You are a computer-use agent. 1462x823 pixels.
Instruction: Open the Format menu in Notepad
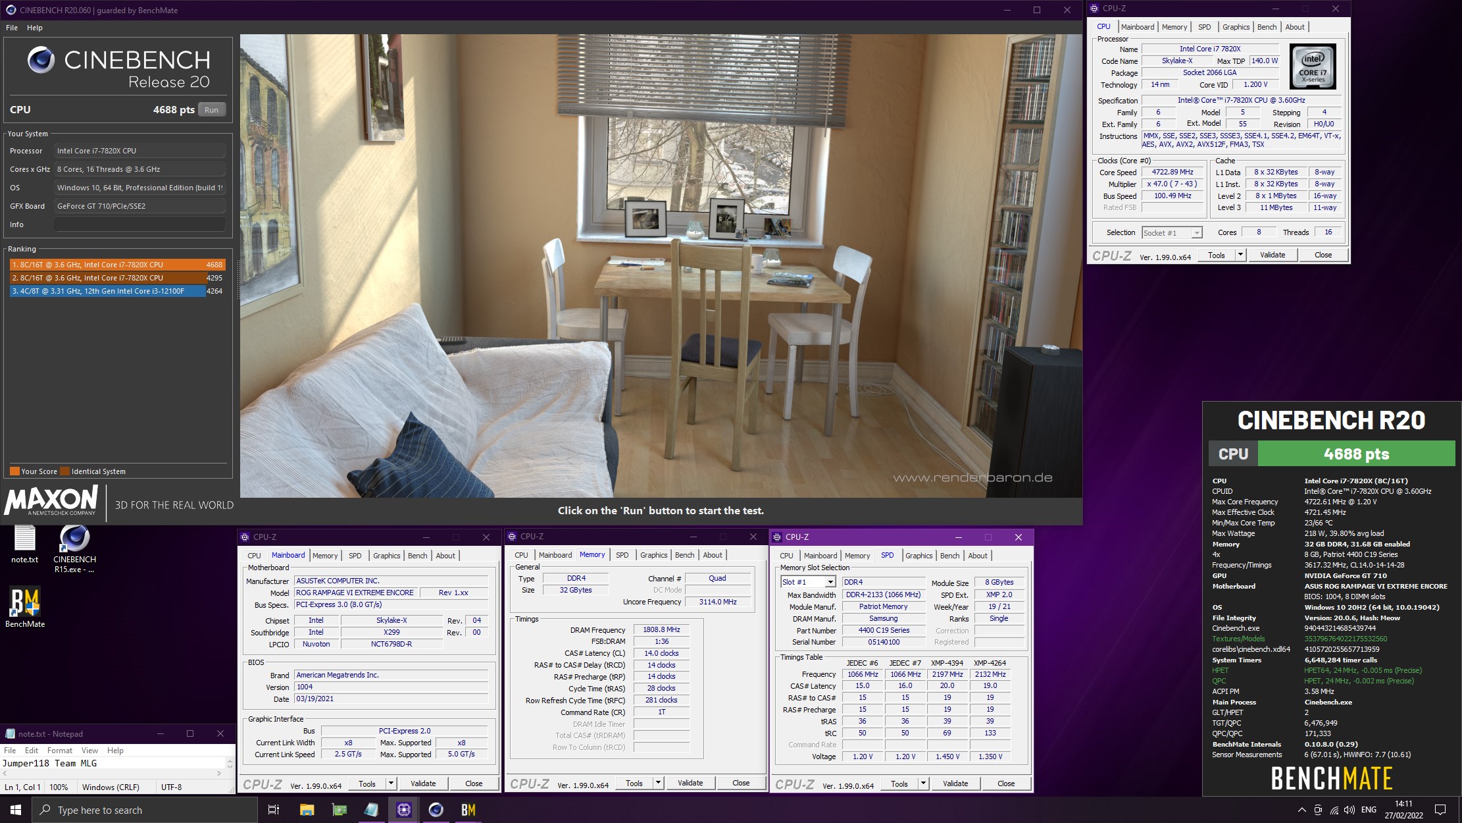[60, 751]
